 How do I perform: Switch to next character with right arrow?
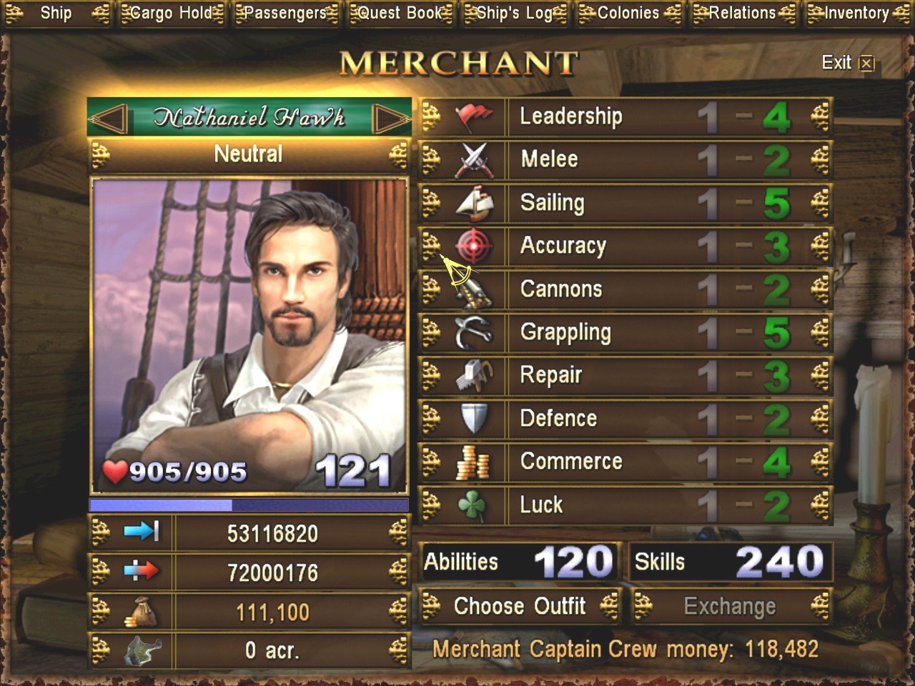392,118
